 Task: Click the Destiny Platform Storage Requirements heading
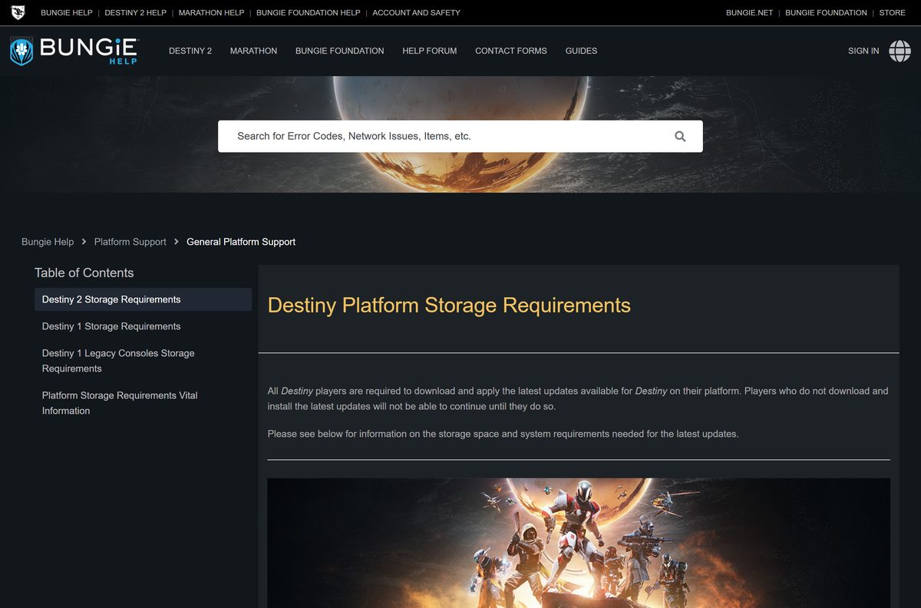point(449,305)
